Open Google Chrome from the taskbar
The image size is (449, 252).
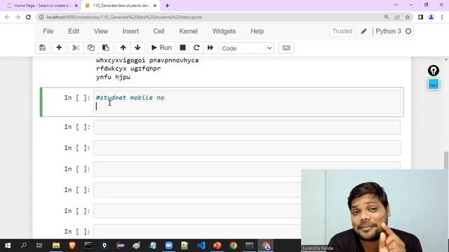coord(234,246)
